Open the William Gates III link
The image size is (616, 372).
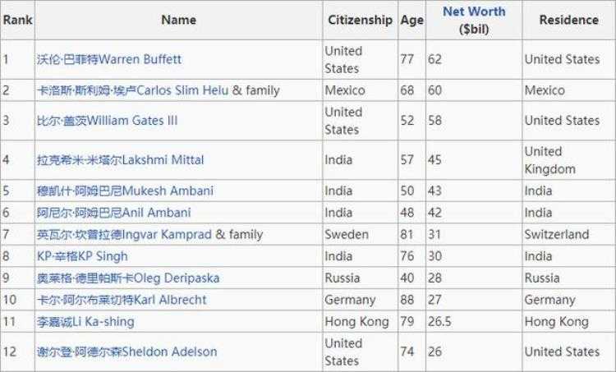tap(107, 121)
